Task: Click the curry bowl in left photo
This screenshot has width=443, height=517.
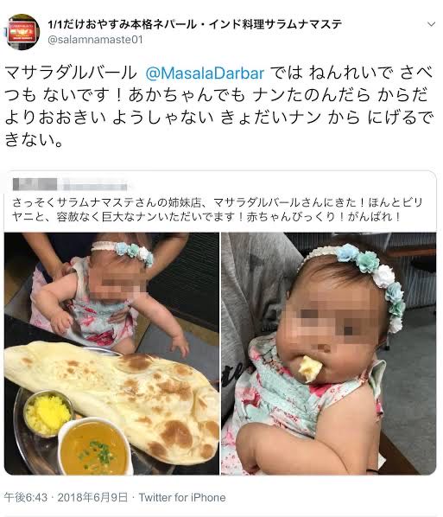Action: coord(94,447)
